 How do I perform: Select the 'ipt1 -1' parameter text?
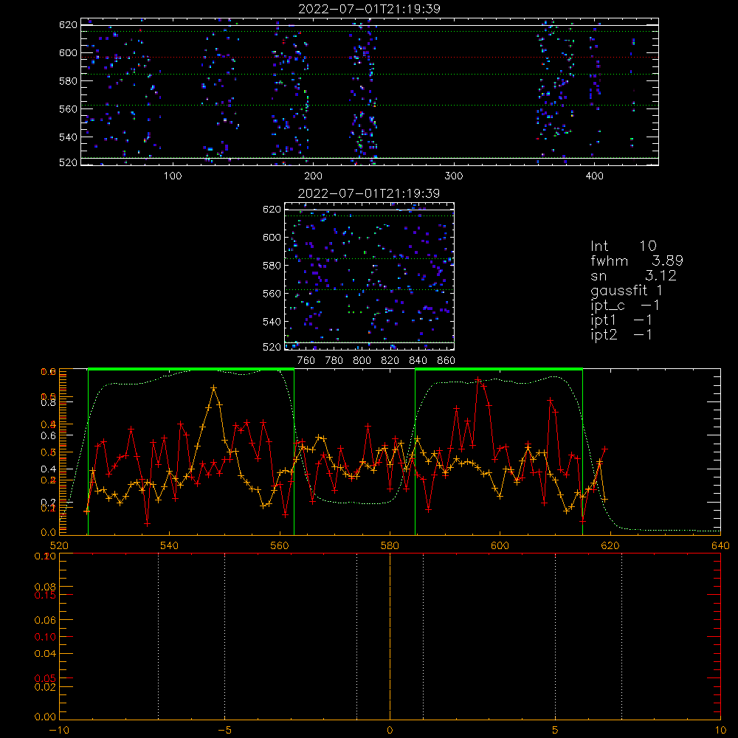[x=621, y=320]
